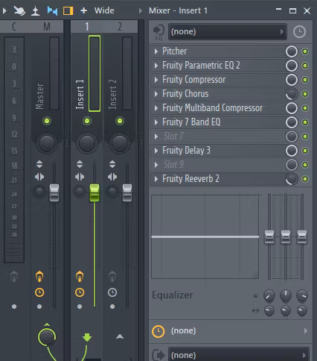Screen dimensions: 317x361
Task: Open the Pitcher plugin
Action: 175,51
